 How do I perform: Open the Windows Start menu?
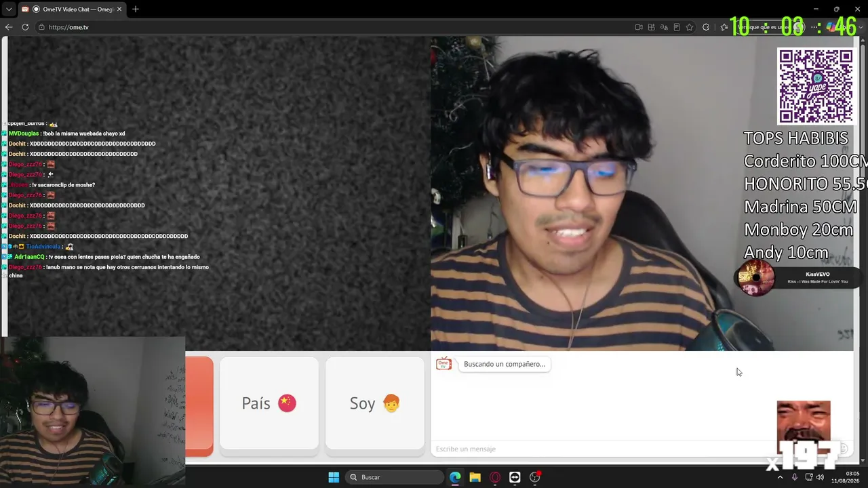point(334,477)
